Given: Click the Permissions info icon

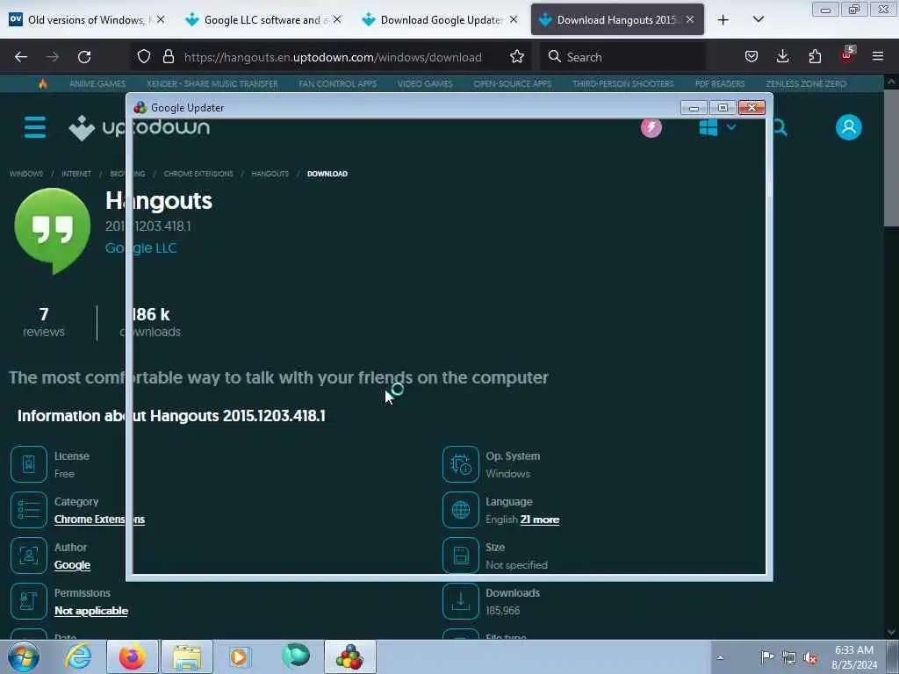Looking at the screenshot, I should click(29, 601).
